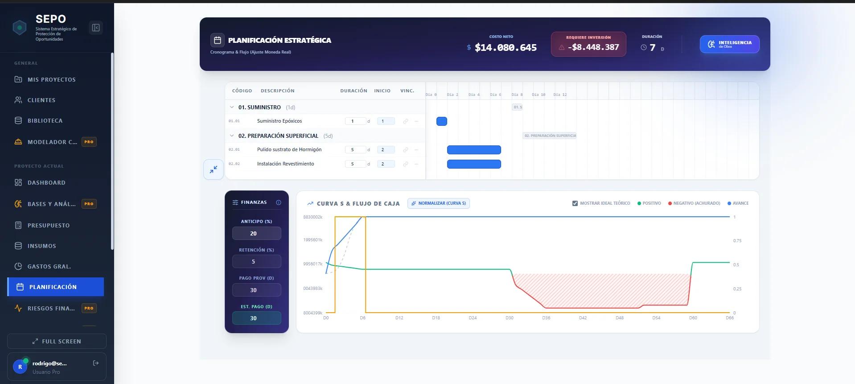Click the shrink arrows icon beside the Gantt
855x384 pixels.
tap(214, 169)
